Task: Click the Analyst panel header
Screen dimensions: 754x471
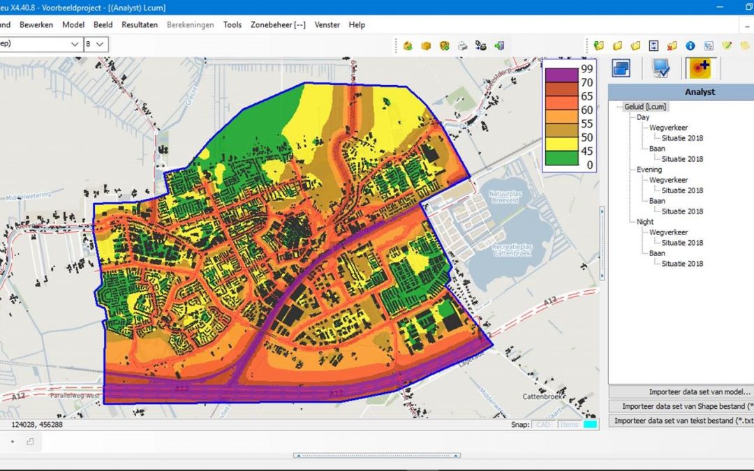Action: point(681,92)
